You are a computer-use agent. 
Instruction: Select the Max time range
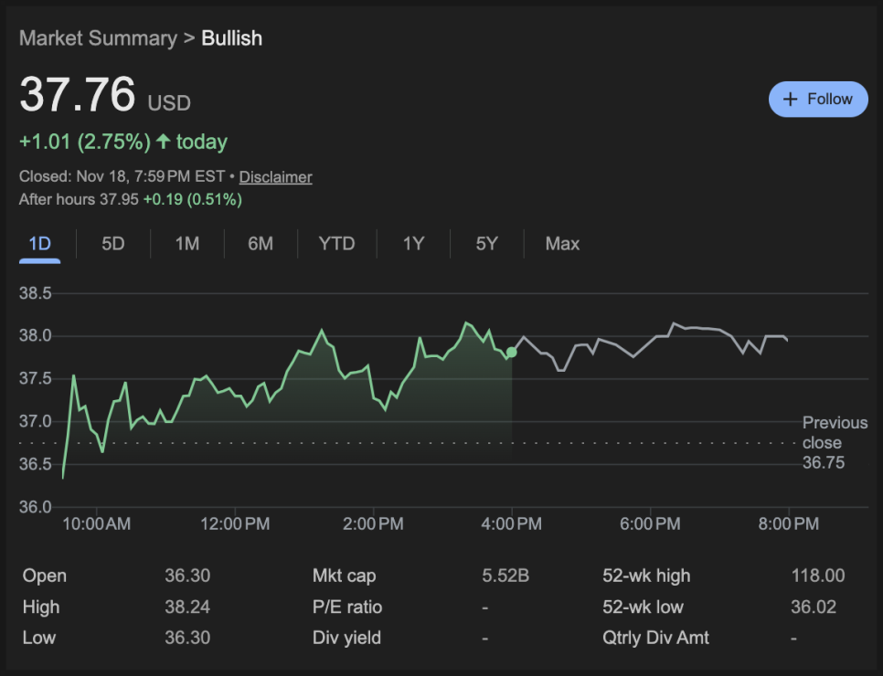tap(562, 244)
